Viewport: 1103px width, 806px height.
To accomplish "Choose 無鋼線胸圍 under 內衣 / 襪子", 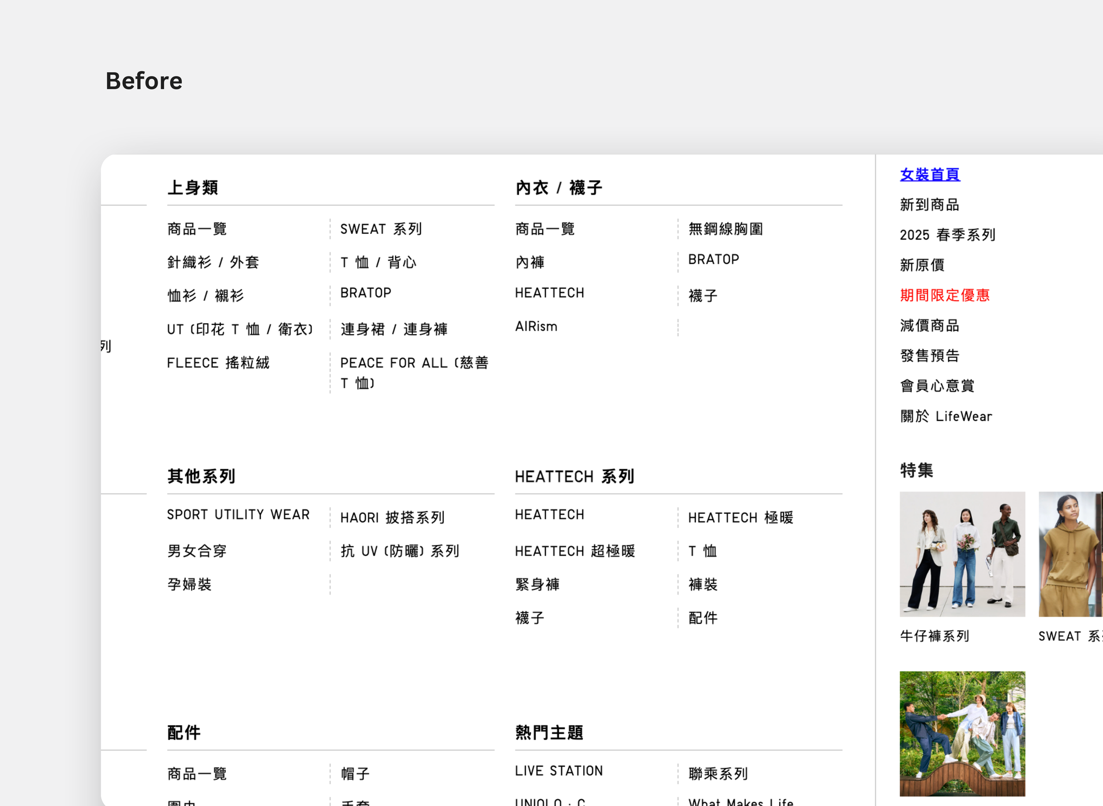I will [x=725, y=229].
